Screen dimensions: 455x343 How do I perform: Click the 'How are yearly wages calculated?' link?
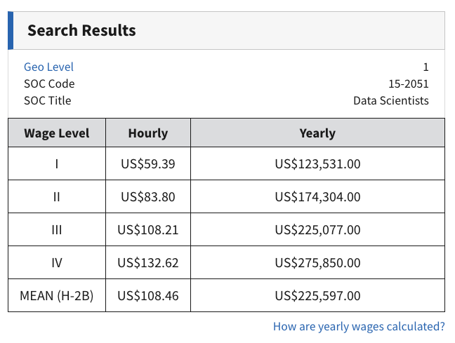[x=359, y=326]
